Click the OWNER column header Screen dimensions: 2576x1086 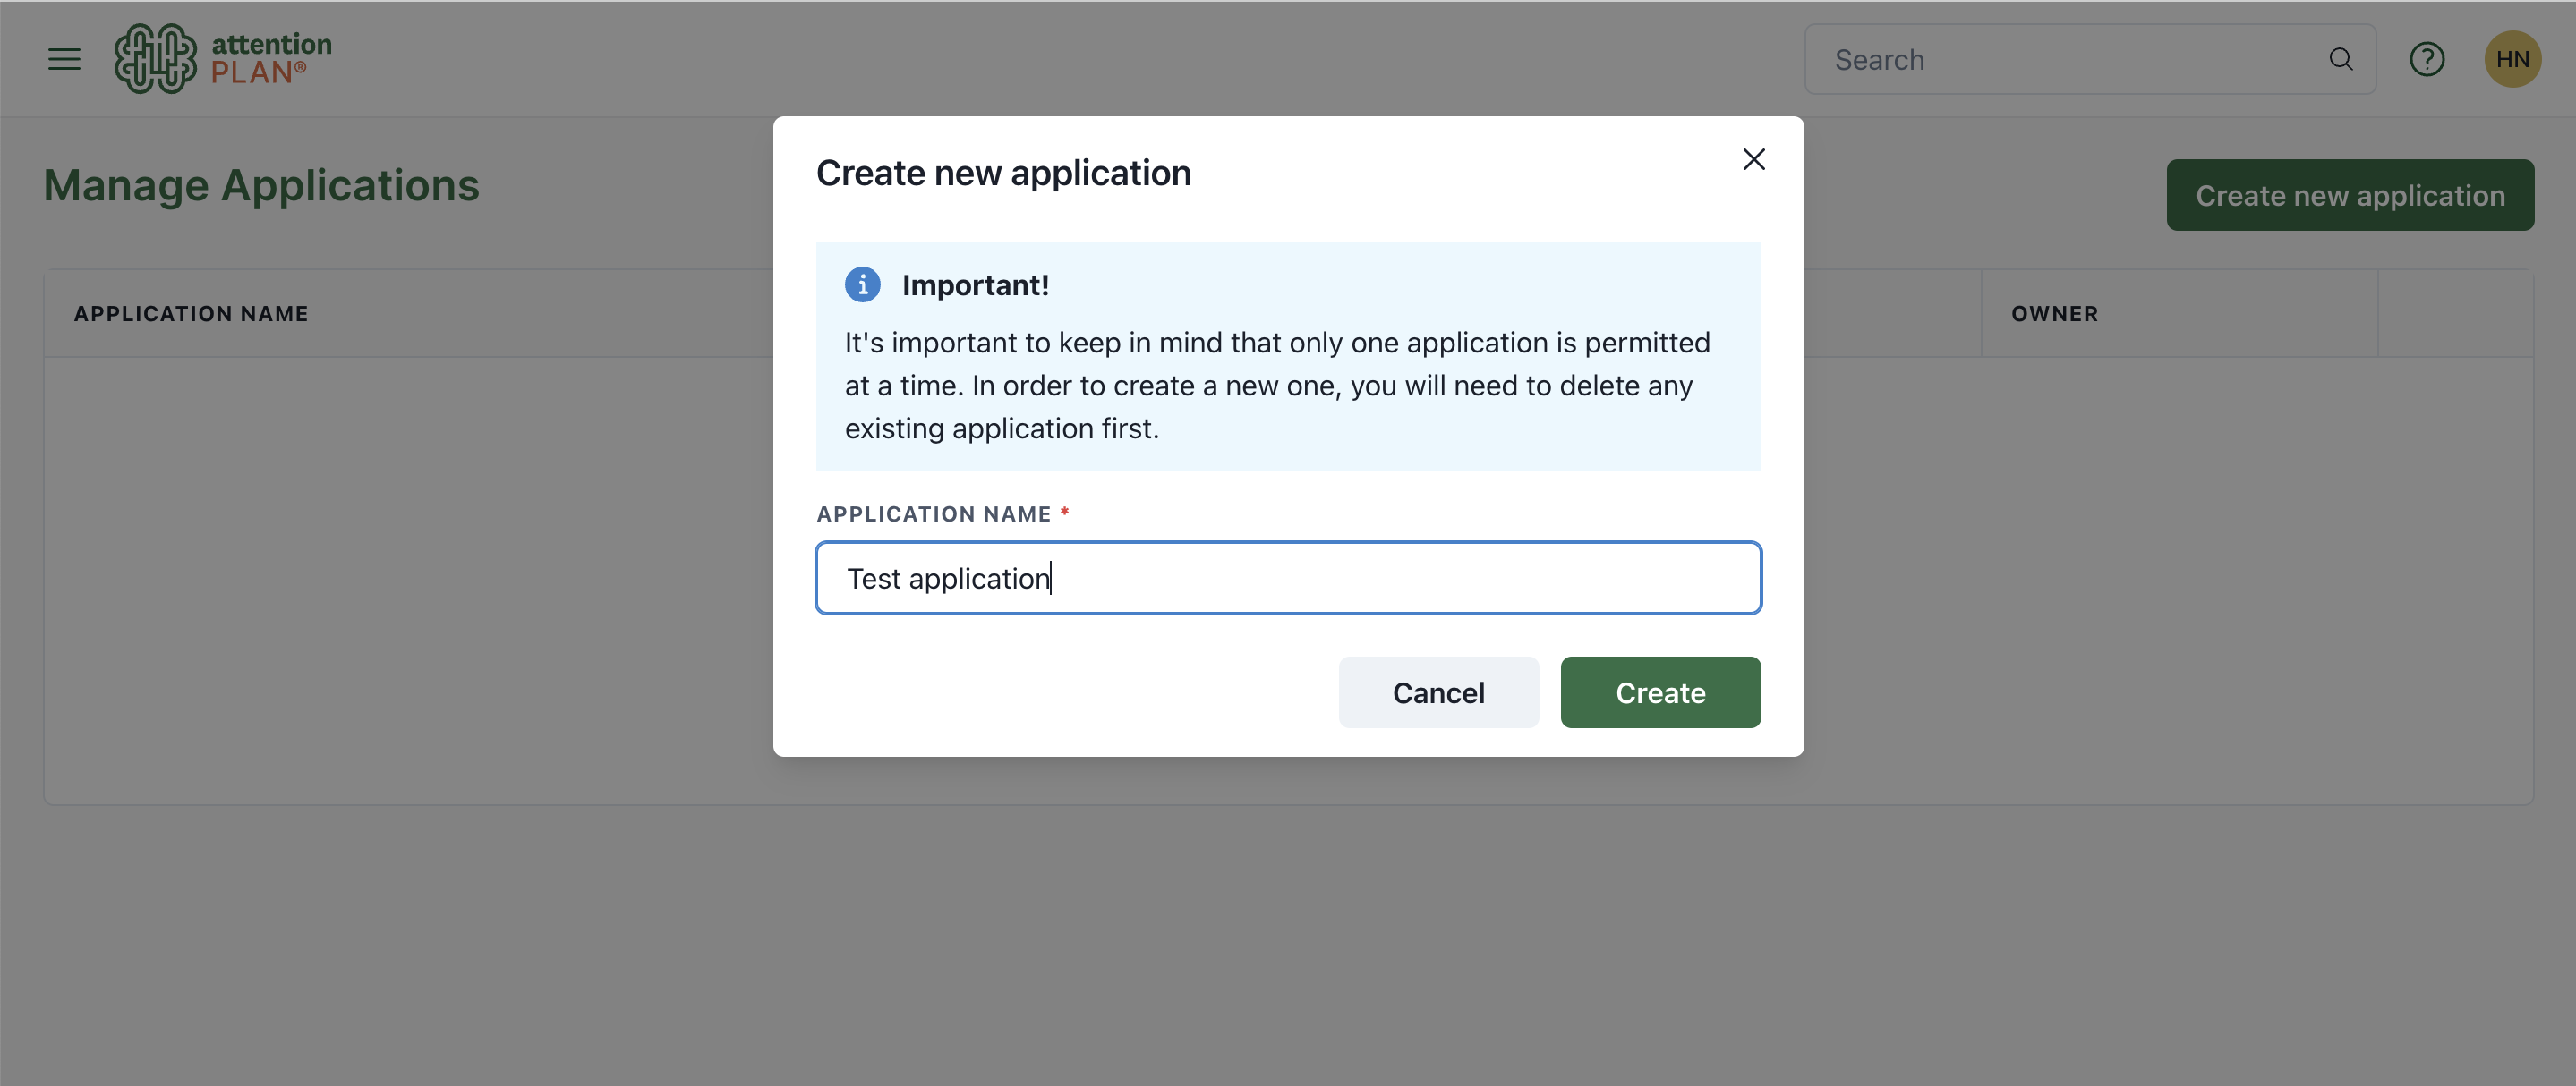[2057, 310]
